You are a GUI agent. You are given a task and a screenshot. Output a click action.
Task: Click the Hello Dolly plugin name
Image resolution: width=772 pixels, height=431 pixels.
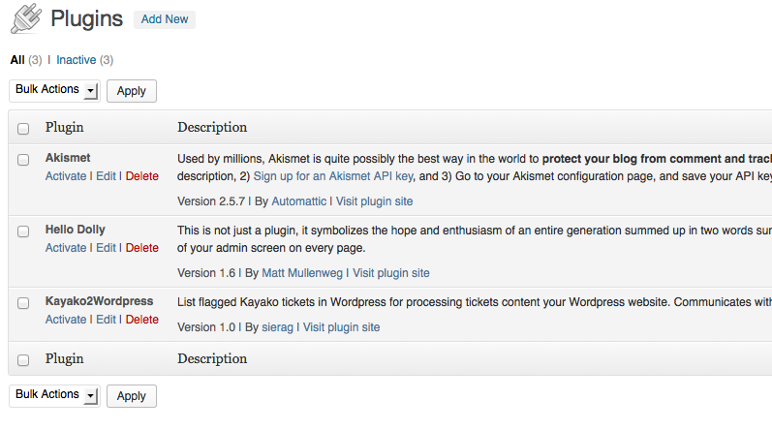[x=76, y=230]
